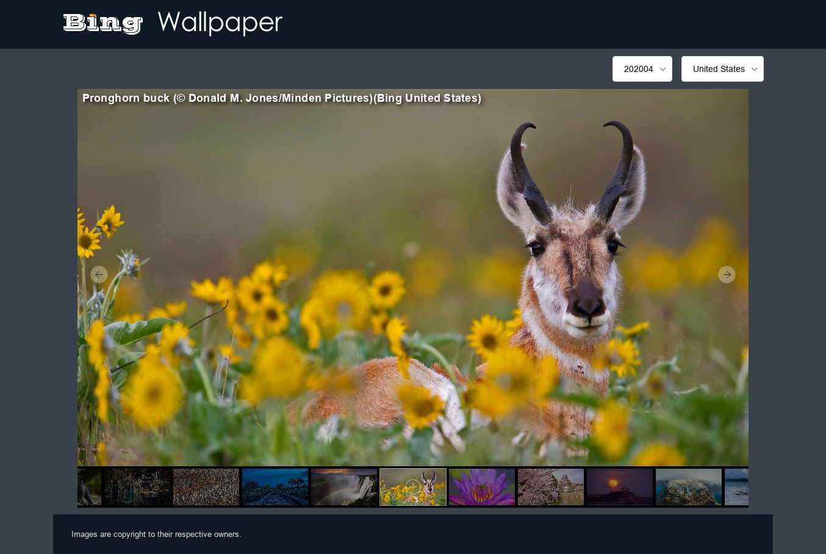This screenshot has height=554, width=826.
Task: Click the Wallpaper header title
Action: 220,23
